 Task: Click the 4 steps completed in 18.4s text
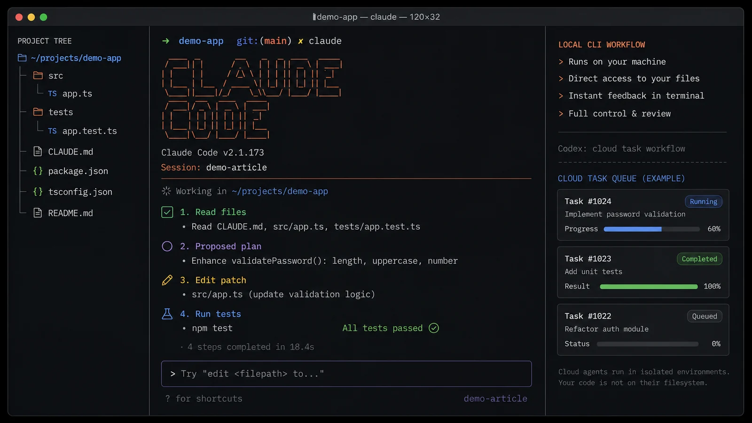[x=251, y=347]
